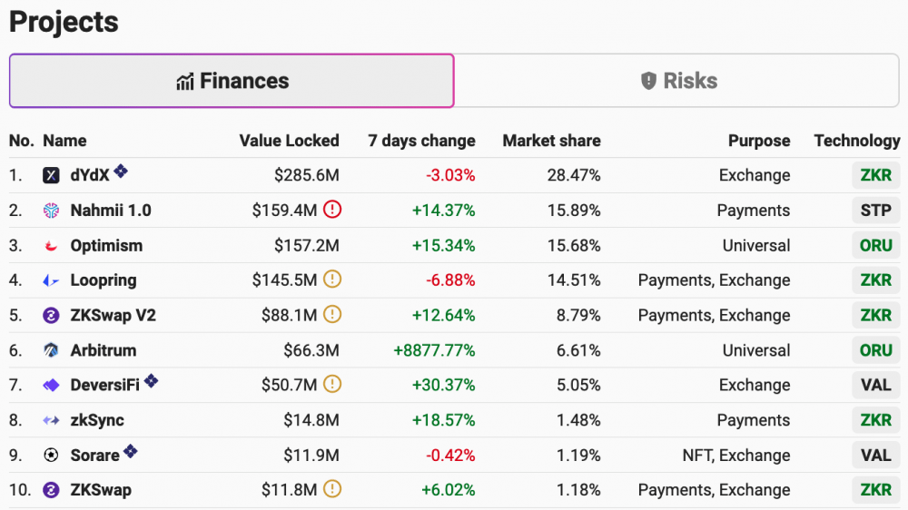The width and height of the screenshot is (908, 510).
Task: Click the -6.88% change for Loopring
Action: coord(450,280)
